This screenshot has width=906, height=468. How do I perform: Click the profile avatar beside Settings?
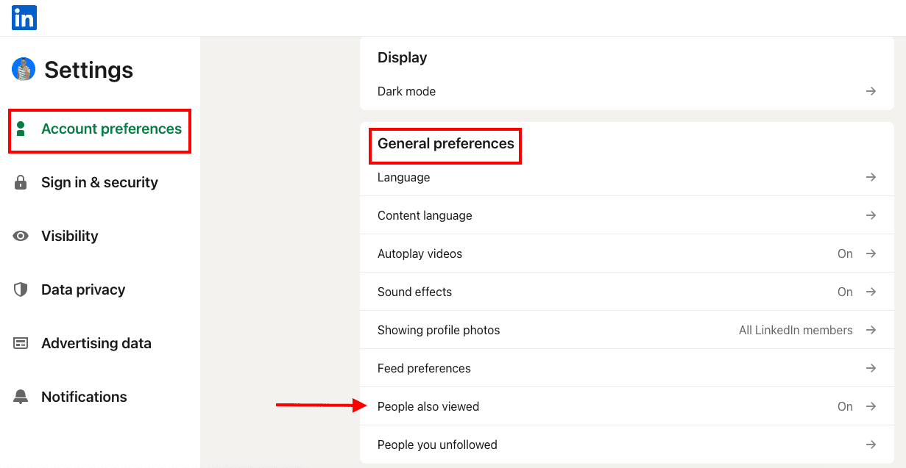click(24, 70)
